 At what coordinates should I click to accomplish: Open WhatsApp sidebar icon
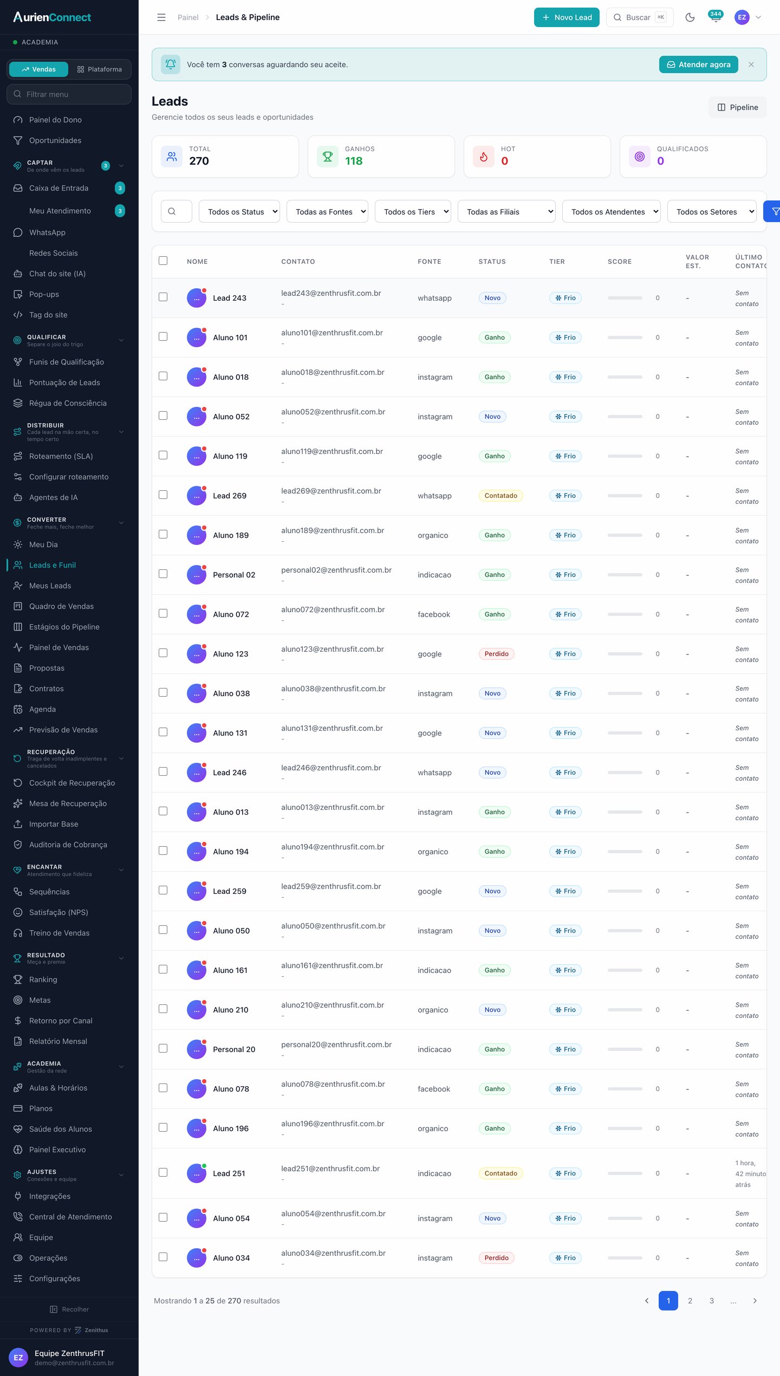click(18, 232)
